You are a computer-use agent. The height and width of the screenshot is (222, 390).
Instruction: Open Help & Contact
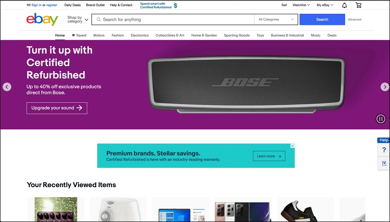point(121,5)
